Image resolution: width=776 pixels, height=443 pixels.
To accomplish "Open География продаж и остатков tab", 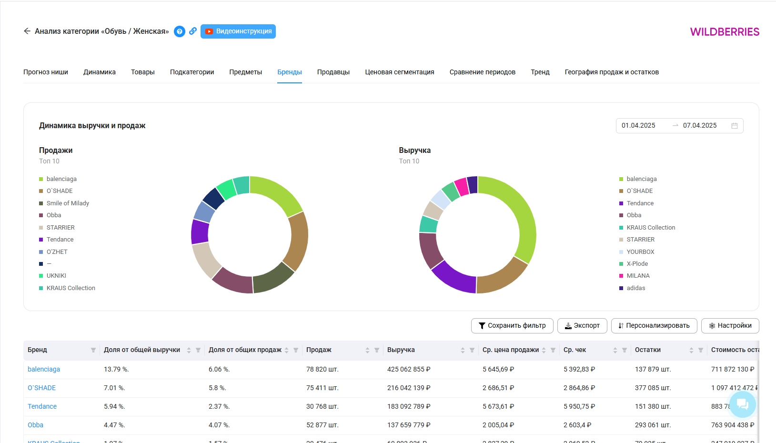I will 612,72.
